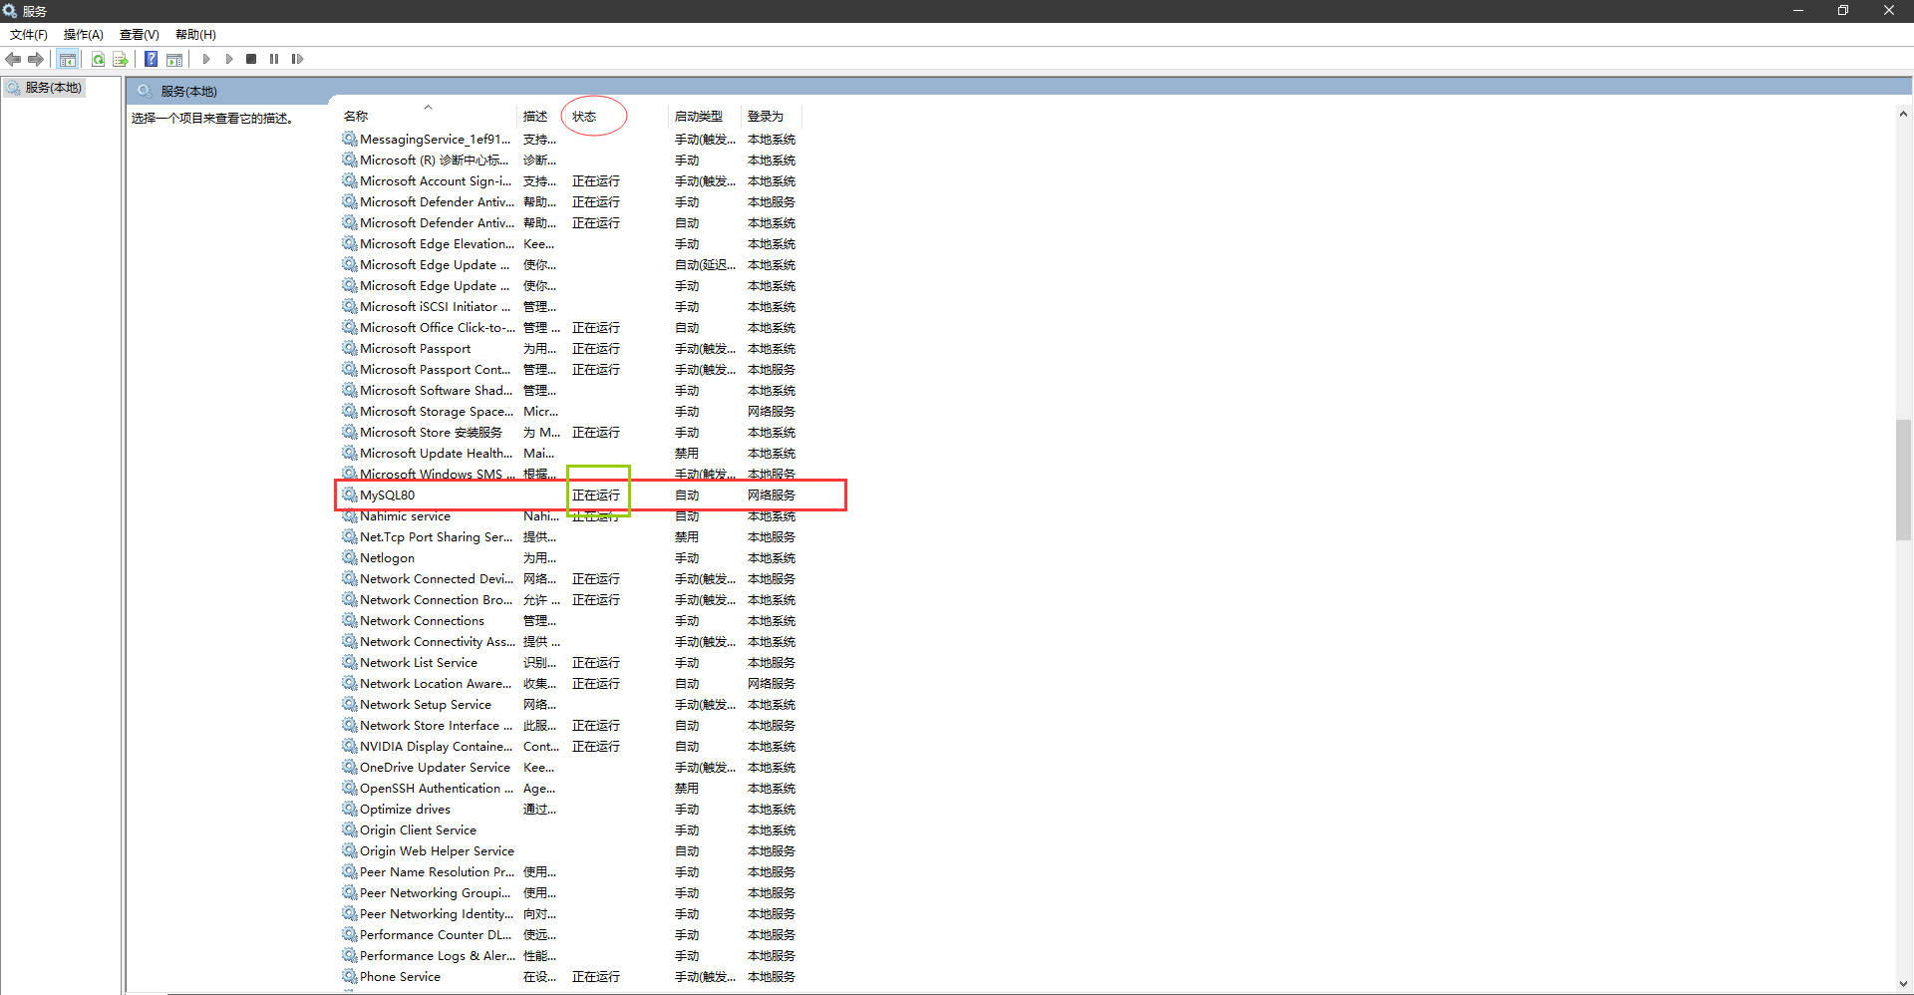Click the vertical scrollbar thumb

pyautogui.click(x=1903, y=480)
